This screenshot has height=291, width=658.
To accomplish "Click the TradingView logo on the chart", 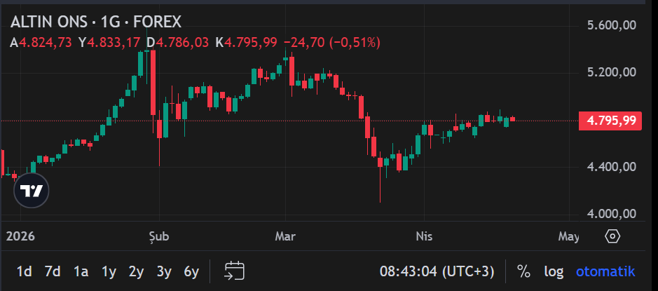I will pos(32,191).
